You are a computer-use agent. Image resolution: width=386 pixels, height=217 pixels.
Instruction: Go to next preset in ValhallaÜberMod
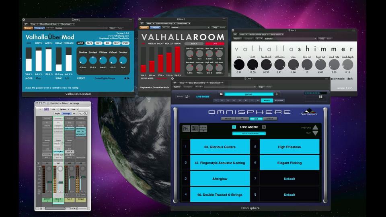click(x=128, y=78)
